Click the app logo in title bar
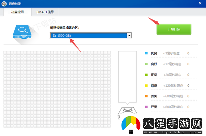This screenshot has height=136, width=206. pos(4,4)
